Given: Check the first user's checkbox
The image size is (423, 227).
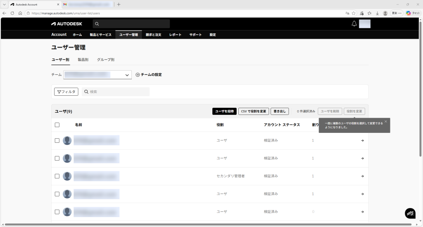Looking at the screenshot, I should point(57,140).
